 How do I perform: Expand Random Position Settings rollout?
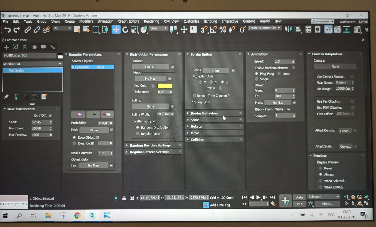coord(153,145)
